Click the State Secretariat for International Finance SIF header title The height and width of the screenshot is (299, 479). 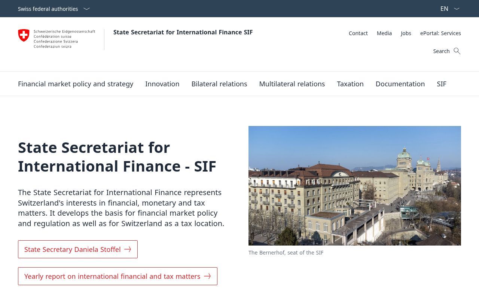click(x=183, y=32)
